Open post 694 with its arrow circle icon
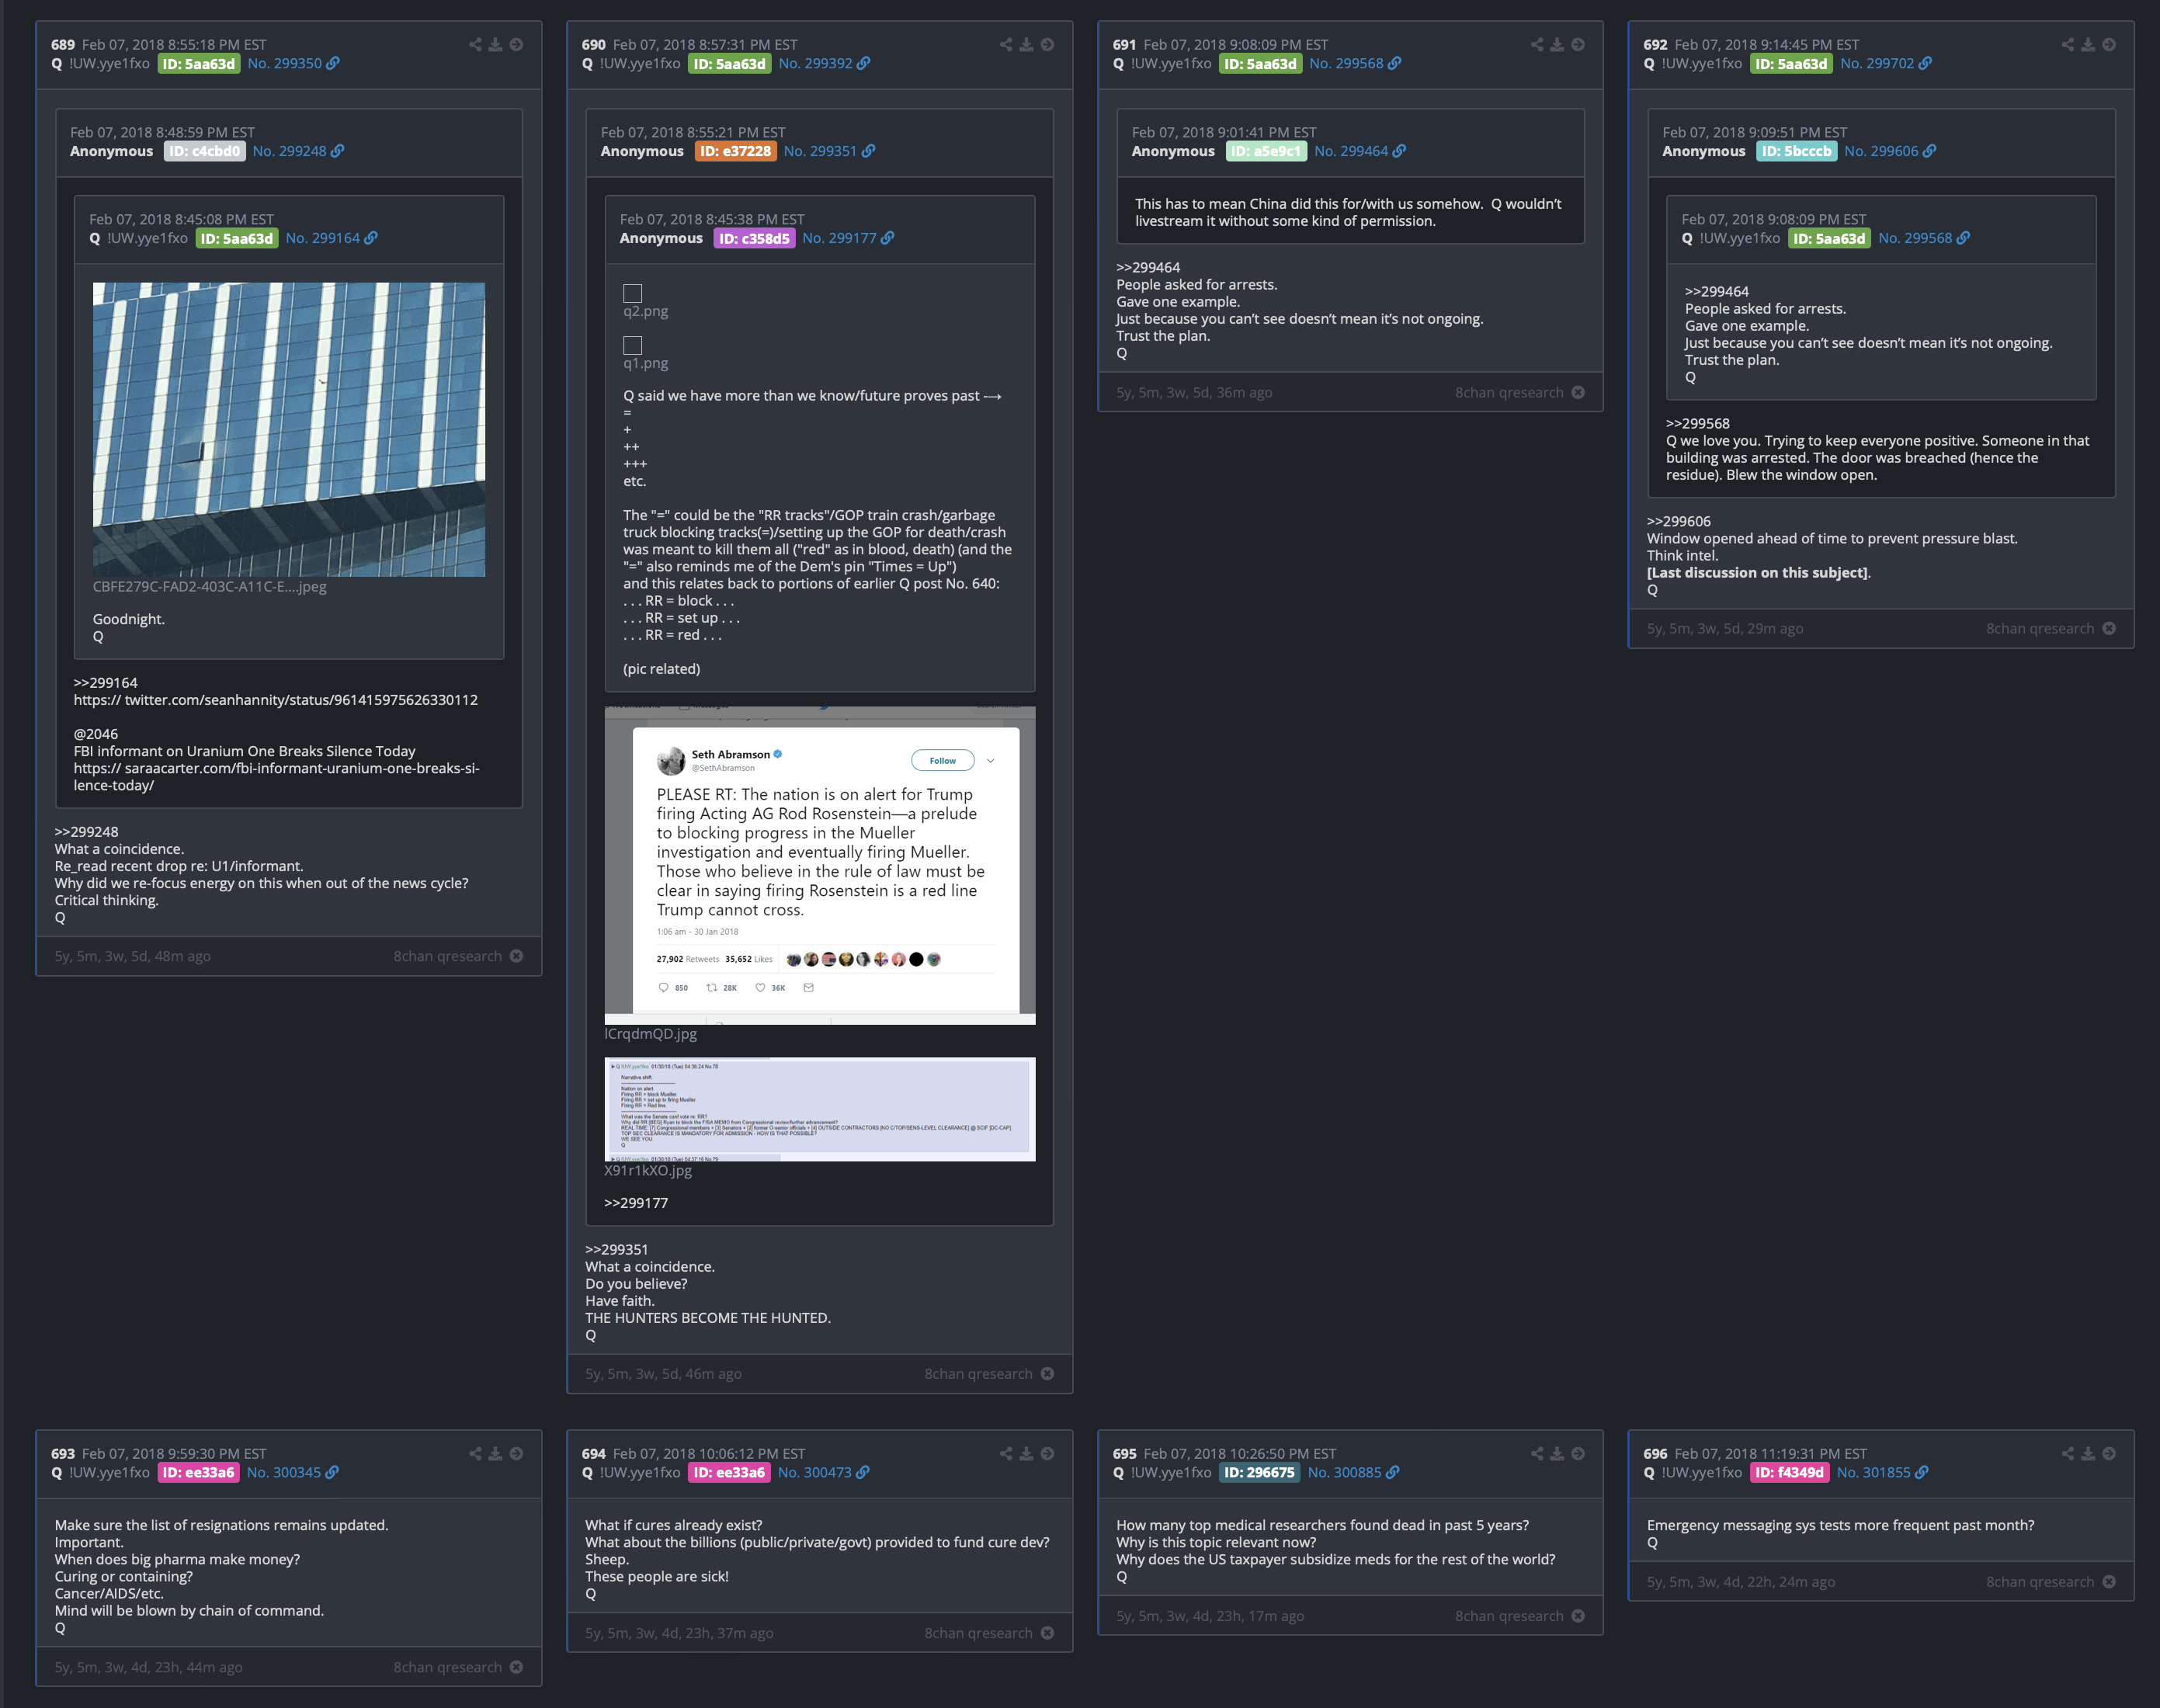2160x1708 pixels. pyautogui.click(x=1047, y=1453)
